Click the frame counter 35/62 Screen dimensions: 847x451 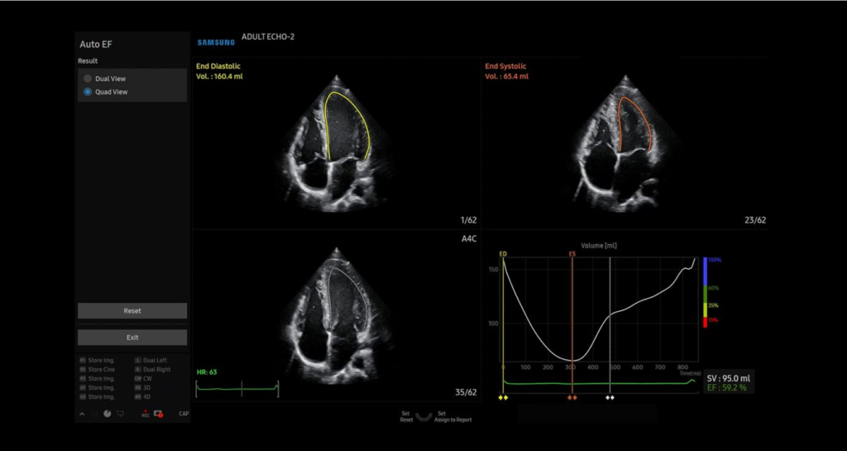466,393
